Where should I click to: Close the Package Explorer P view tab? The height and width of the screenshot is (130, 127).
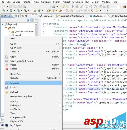point(9,16)
